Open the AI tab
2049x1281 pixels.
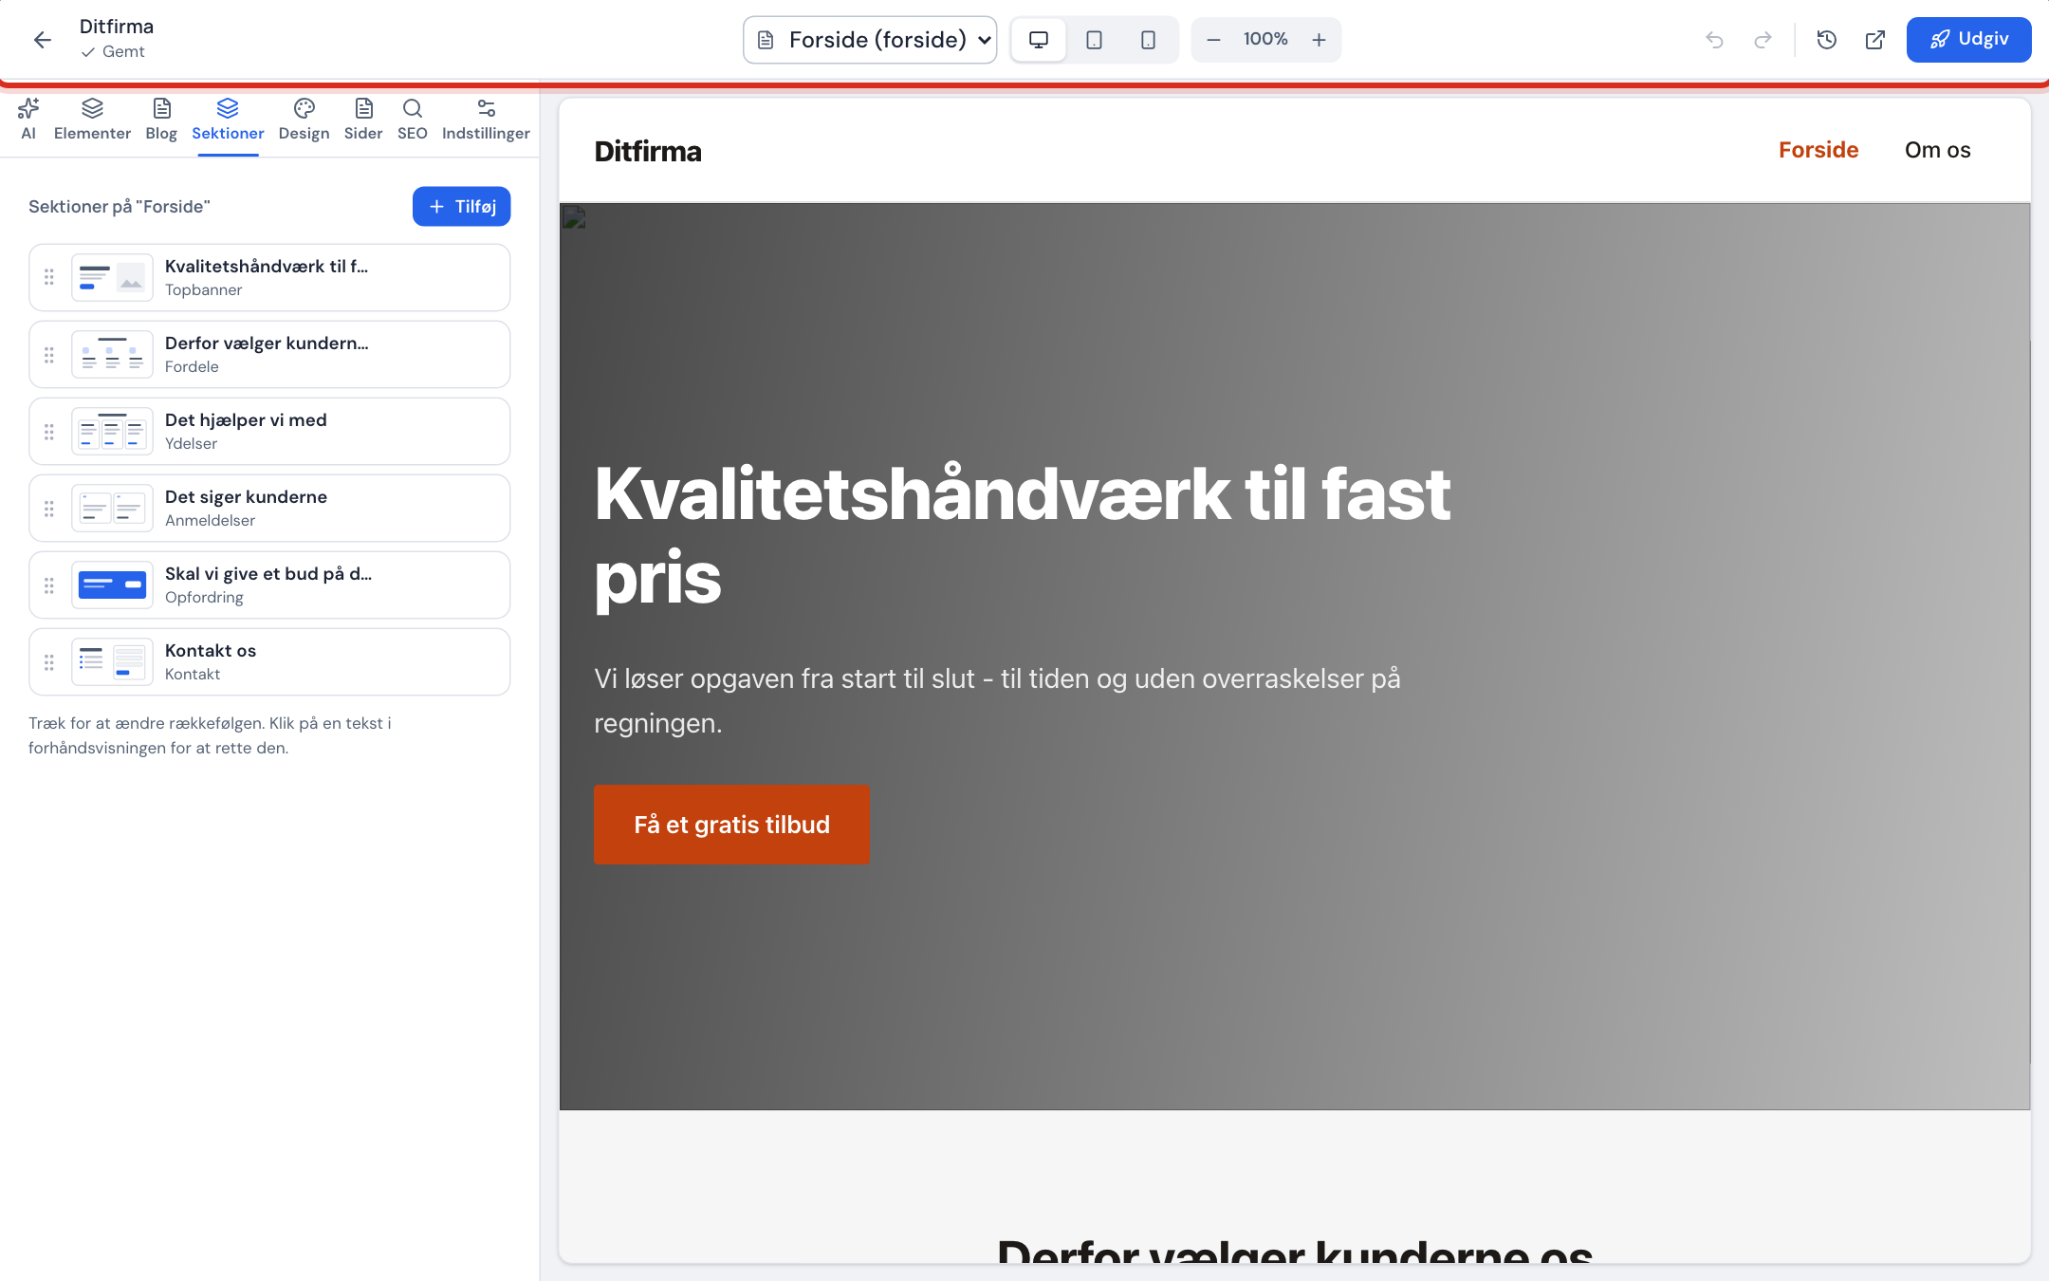pyautogui.click(x=28, y=120)
